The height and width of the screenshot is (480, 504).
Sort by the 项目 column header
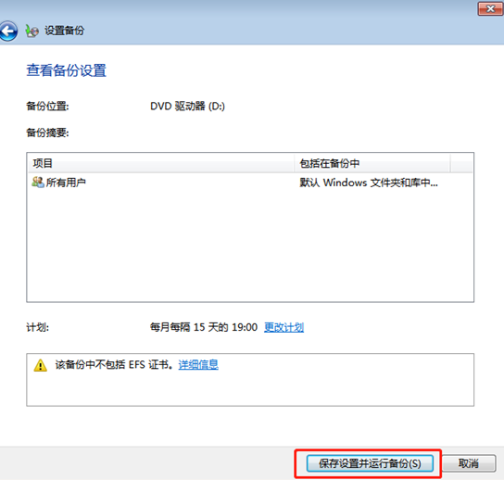pos(160,163)
